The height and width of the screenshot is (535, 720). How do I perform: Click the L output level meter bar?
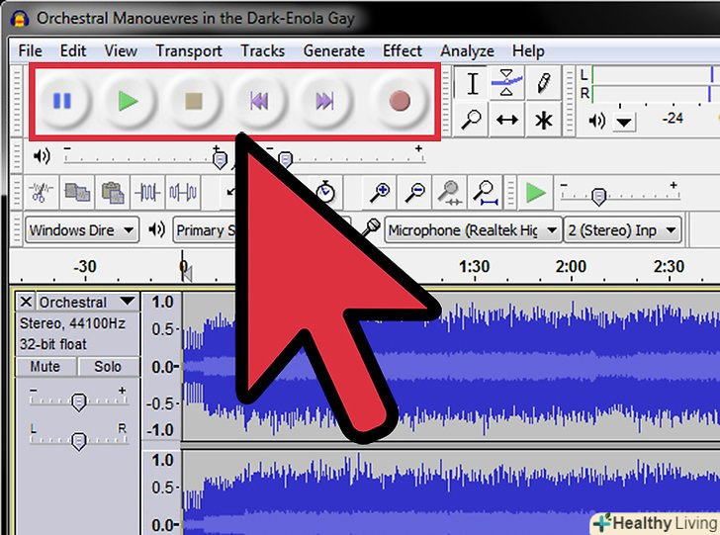point(656,75)
